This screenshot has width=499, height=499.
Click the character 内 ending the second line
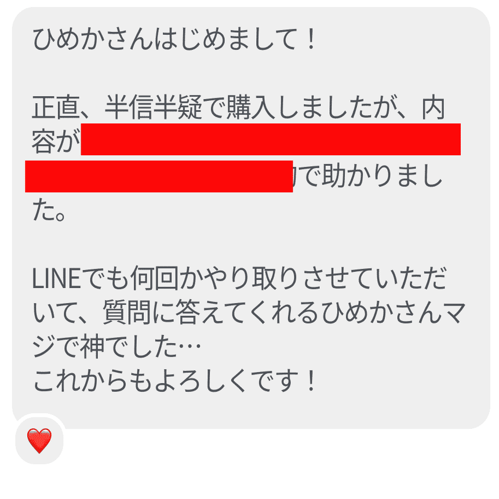(433, 108)
